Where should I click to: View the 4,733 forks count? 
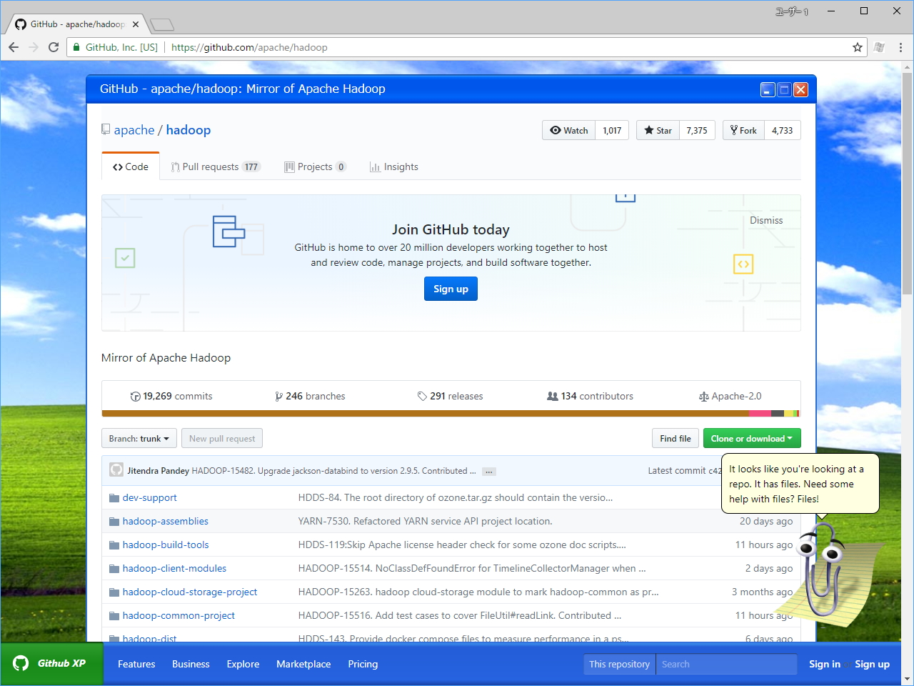(x=783, y=130)
